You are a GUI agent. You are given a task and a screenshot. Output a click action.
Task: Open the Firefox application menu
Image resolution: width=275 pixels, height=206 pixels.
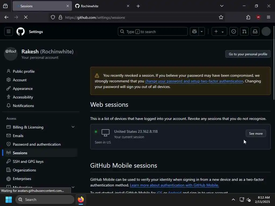tap(269, 17)
